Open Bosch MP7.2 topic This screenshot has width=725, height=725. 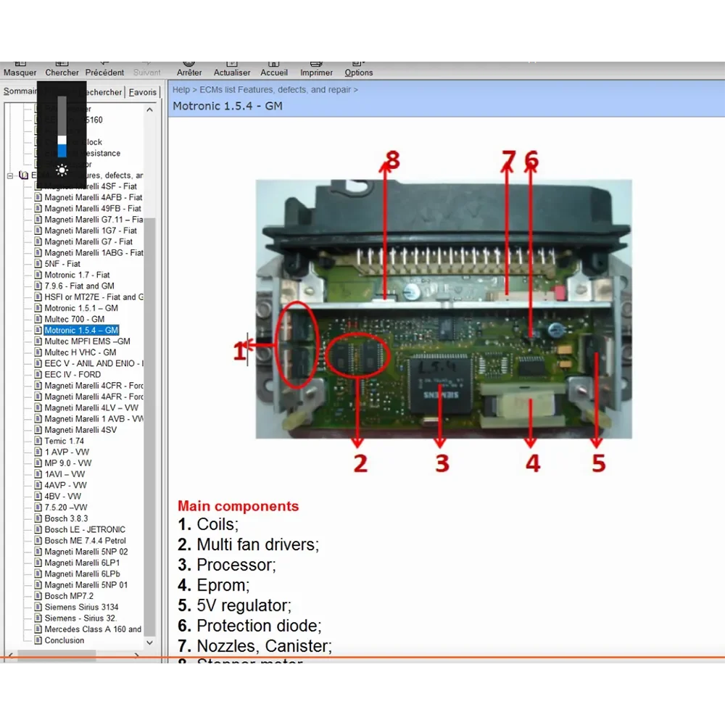click(x=69, y=597)
